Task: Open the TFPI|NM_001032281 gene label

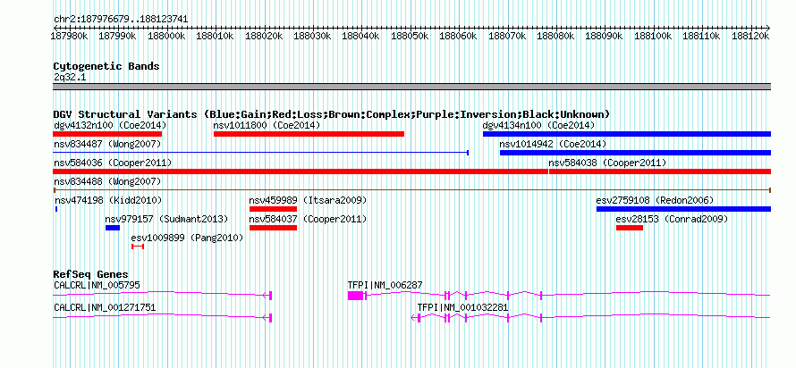Action: click(x=462, y=307)
